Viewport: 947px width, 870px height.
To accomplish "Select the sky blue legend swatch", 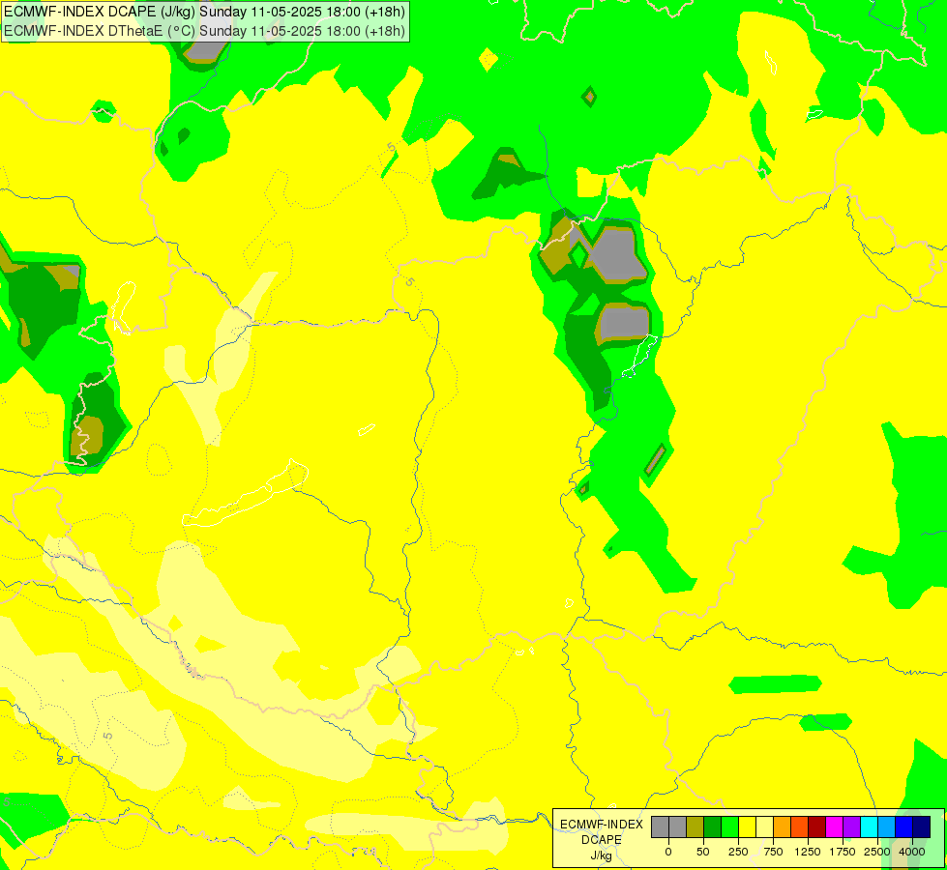I will (x=887, y=826).
